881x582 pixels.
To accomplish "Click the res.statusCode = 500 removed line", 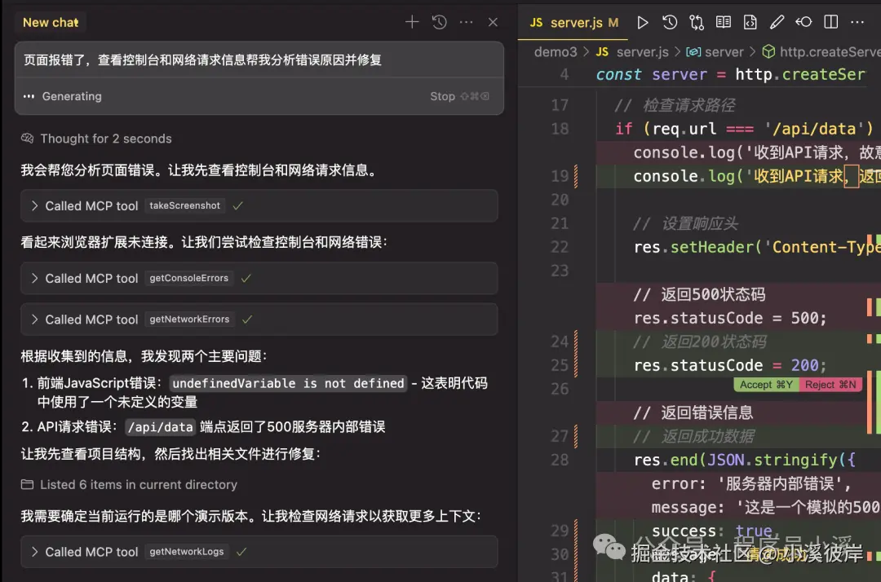I will [730, 318].
